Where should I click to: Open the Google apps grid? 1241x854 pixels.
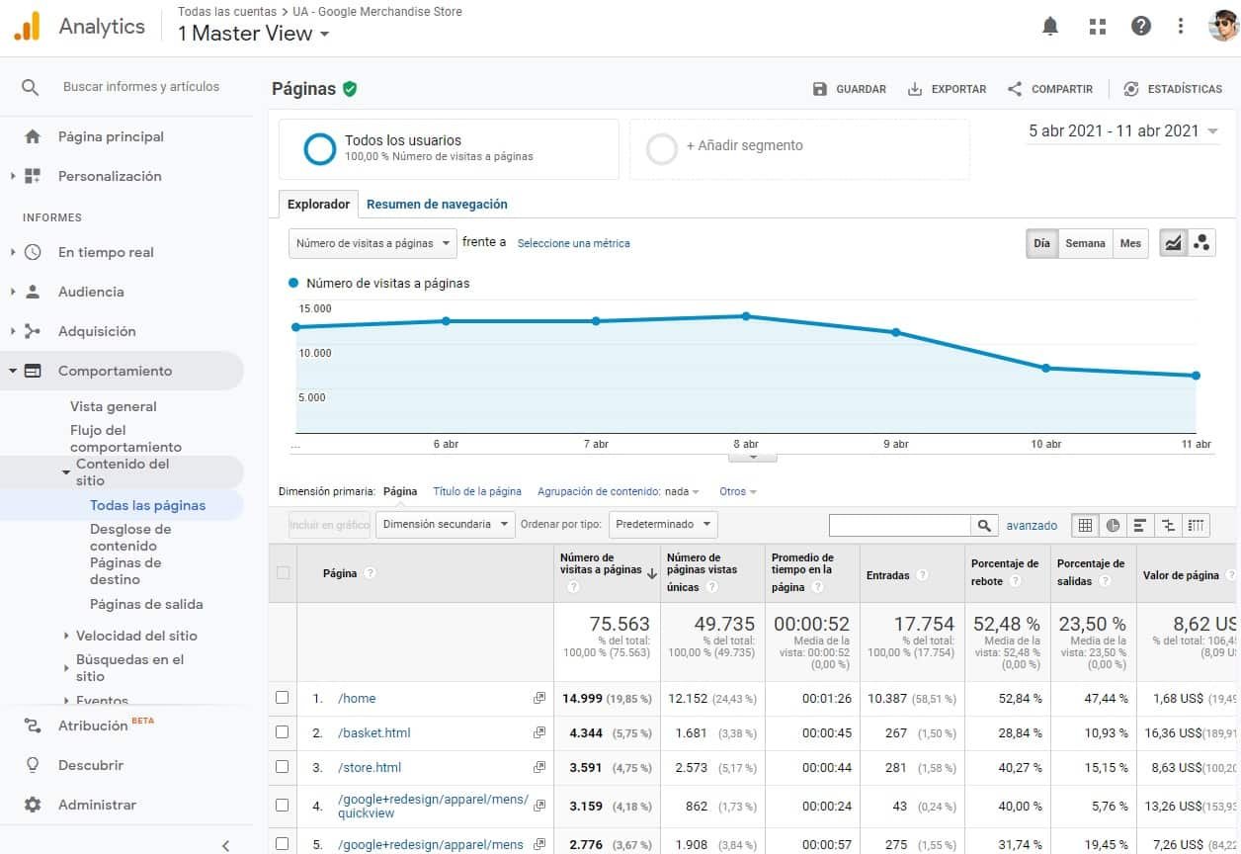tap(1097, 27)
